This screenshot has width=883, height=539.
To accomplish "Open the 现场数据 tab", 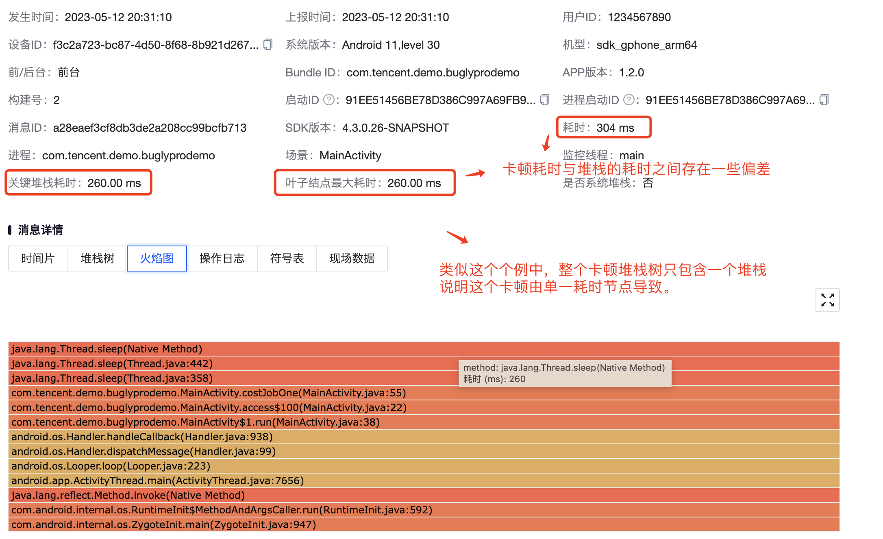I will (x=352, y=258).
